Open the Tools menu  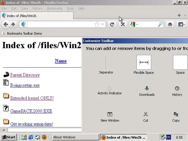coord(70,9)
